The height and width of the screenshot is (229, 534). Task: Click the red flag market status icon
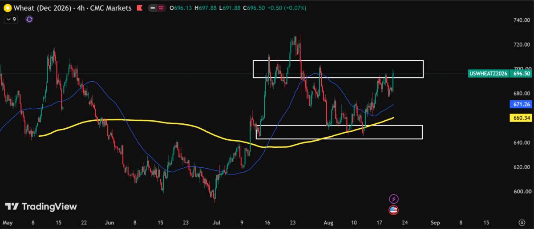coord(140,8)
